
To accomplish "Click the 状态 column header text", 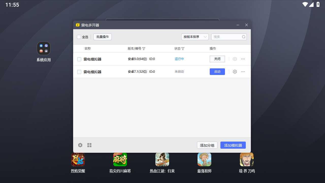I will (177, 49).
